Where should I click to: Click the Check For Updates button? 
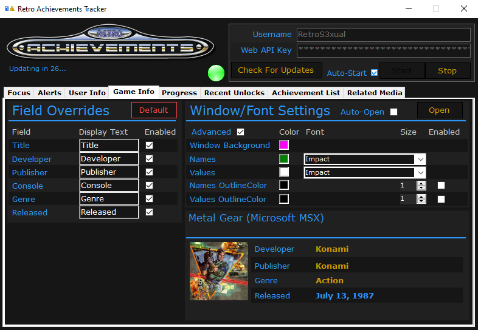click(x=276, y=70)
